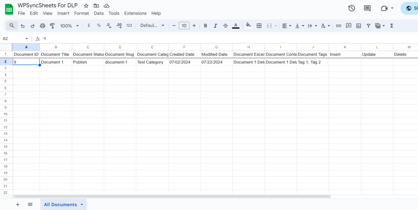Star the WPSyncSheets For DLP document
The image size is (418, 210).
86,6
